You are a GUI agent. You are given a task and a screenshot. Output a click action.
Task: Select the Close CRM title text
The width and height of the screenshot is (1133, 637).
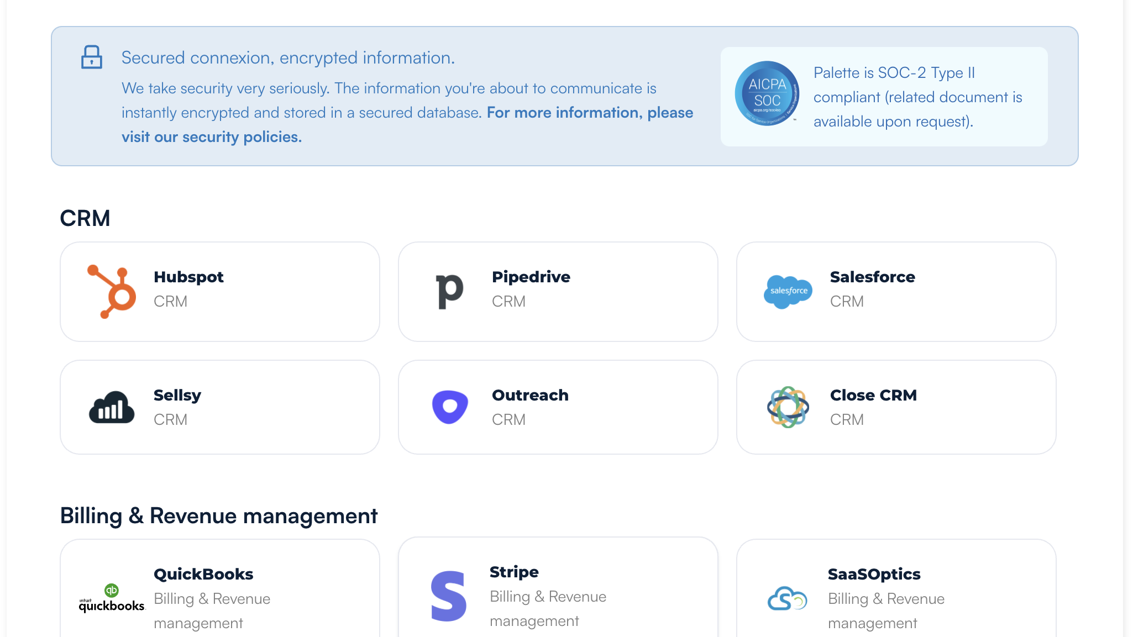pyautogui.click(x=873, y=395)
